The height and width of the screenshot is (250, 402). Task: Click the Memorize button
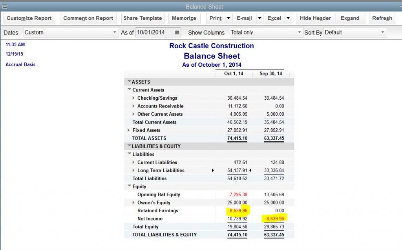coord(184,18)
